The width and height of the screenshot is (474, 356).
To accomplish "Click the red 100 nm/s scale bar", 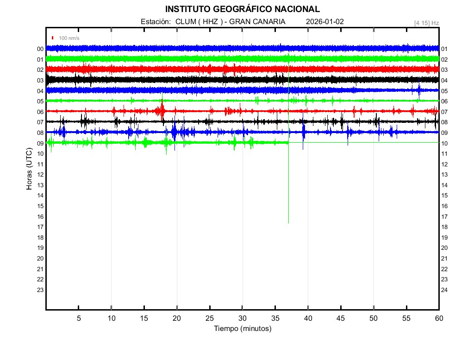I will click(x=53, y=38).
